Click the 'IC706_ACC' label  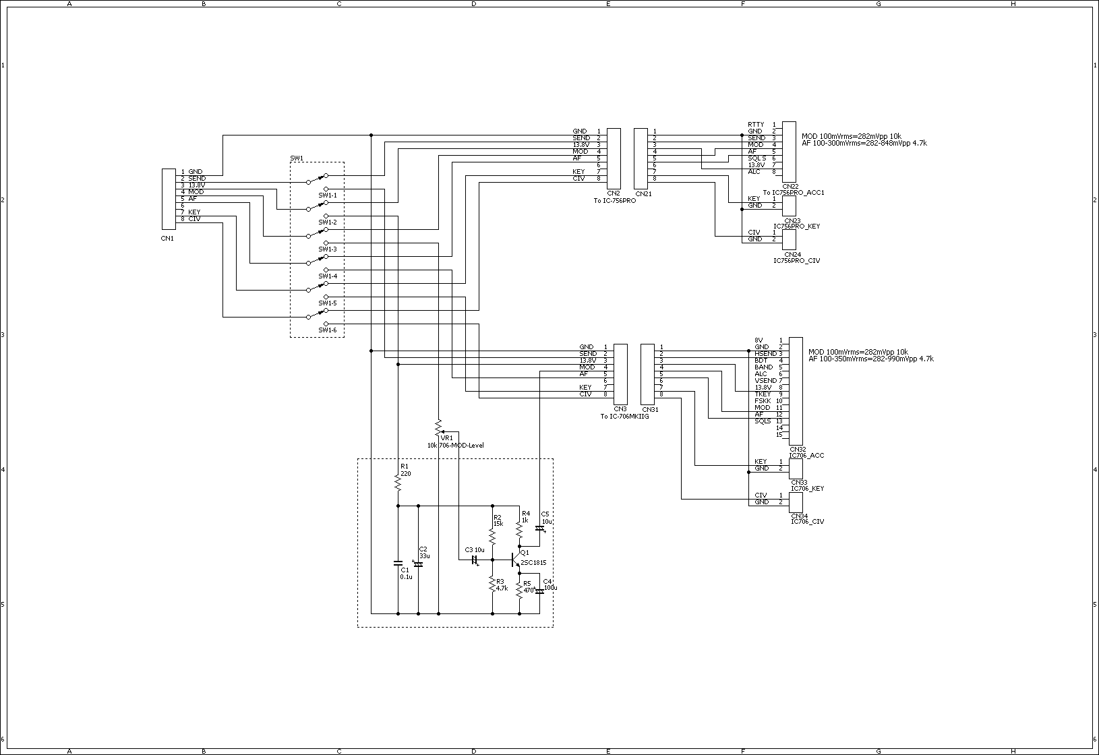click(807, 456)
